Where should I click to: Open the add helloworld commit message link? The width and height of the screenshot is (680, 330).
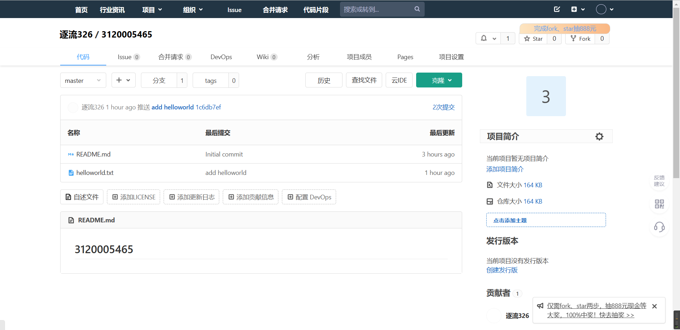tap(172, 107)
